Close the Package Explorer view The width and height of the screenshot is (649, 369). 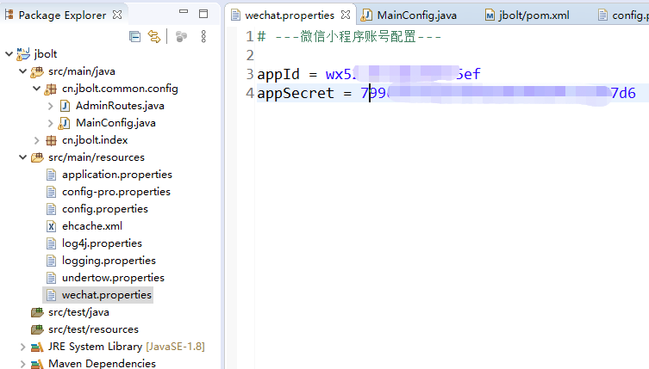117,15
